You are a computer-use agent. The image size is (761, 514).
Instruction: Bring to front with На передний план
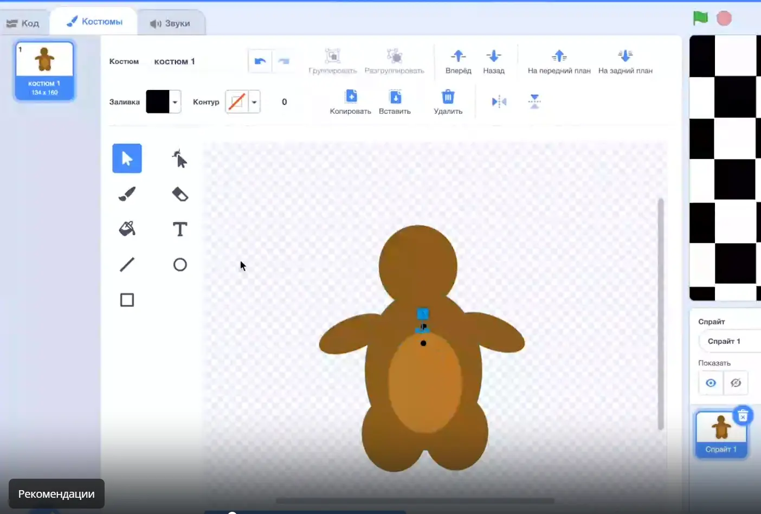click(559, 62)
